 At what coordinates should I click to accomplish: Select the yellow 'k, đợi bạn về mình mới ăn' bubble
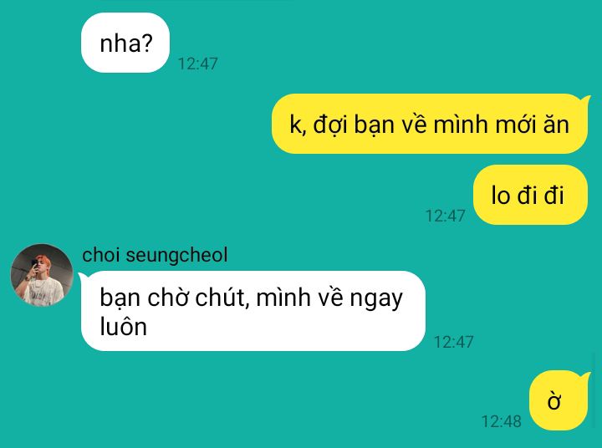click(x=430, y=124)
